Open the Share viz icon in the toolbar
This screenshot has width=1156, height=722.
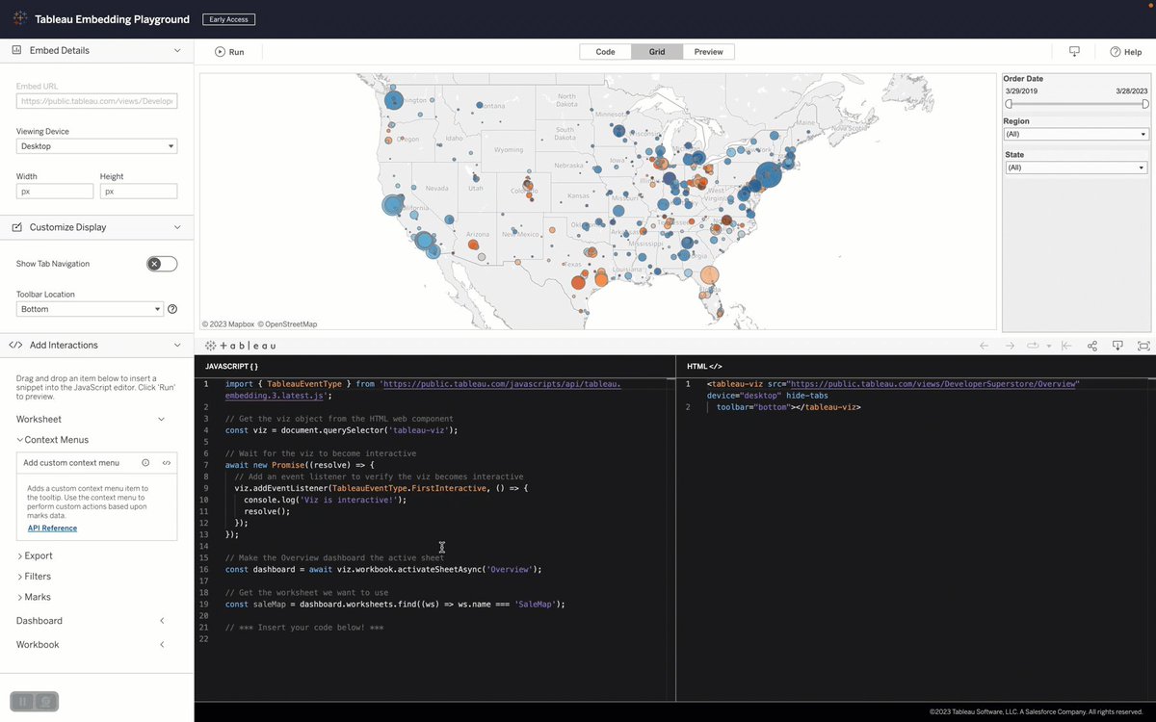click(x=1092, y=346)
